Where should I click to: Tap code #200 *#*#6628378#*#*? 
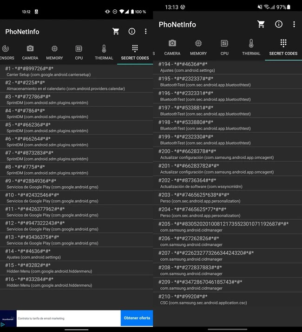(228, 154)
